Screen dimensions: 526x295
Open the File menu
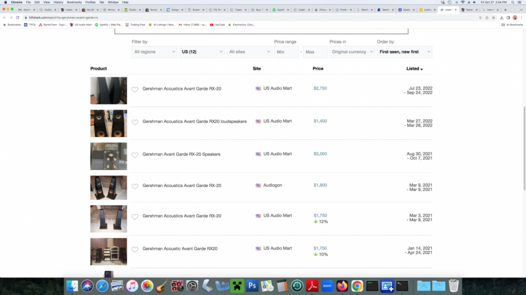(28, 2)
